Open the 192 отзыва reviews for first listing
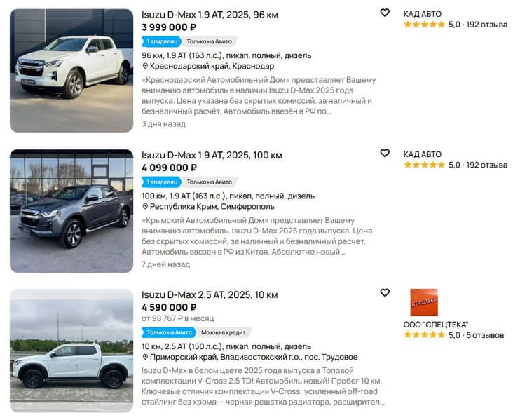 487,25
